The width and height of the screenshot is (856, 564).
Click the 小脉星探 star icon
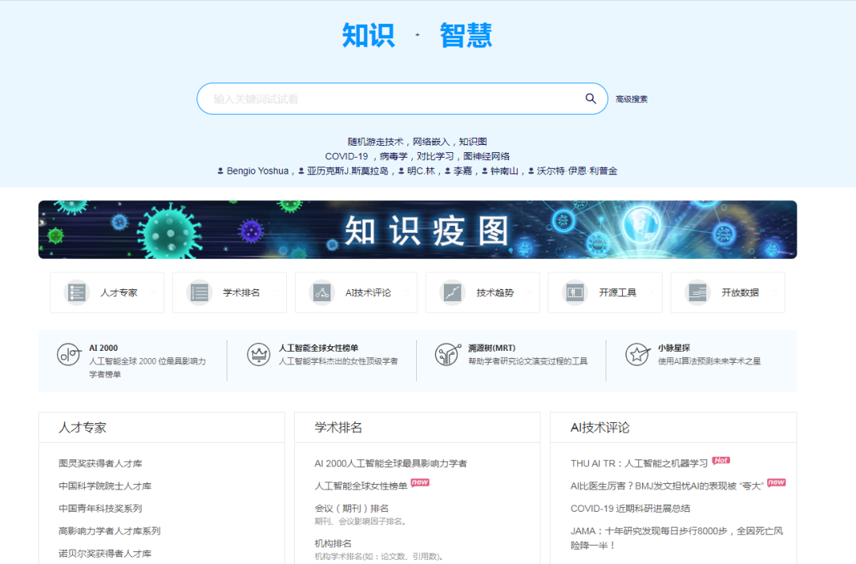point(637,355)
